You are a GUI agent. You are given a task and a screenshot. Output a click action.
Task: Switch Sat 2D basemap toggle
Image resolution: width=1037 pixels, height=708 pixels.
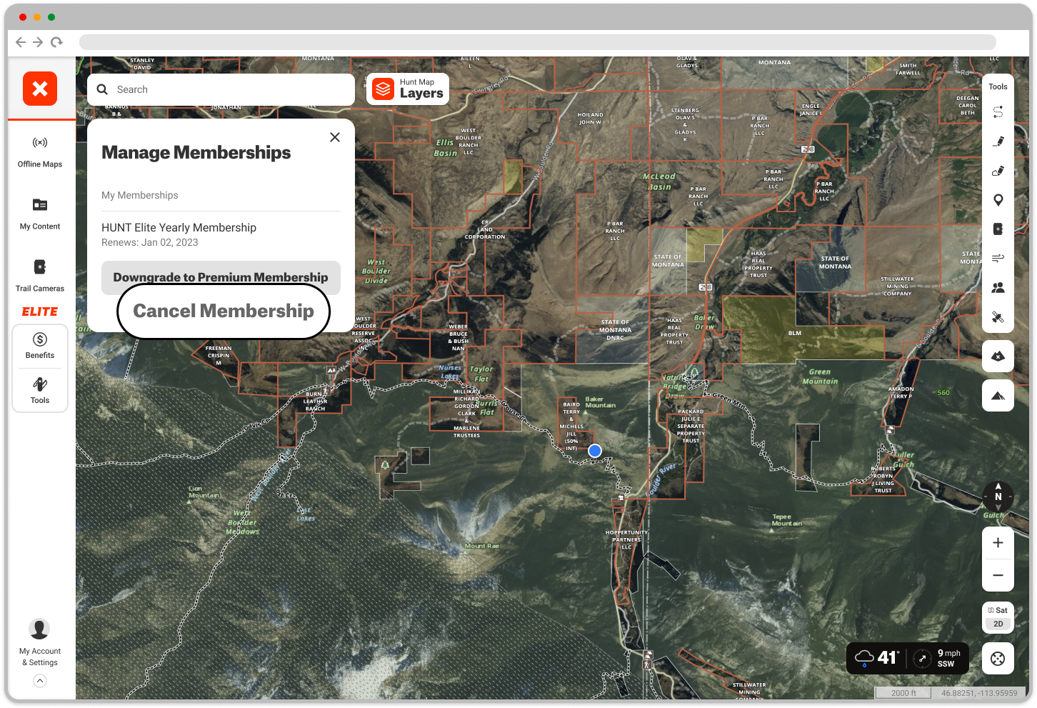coord(998,617)
